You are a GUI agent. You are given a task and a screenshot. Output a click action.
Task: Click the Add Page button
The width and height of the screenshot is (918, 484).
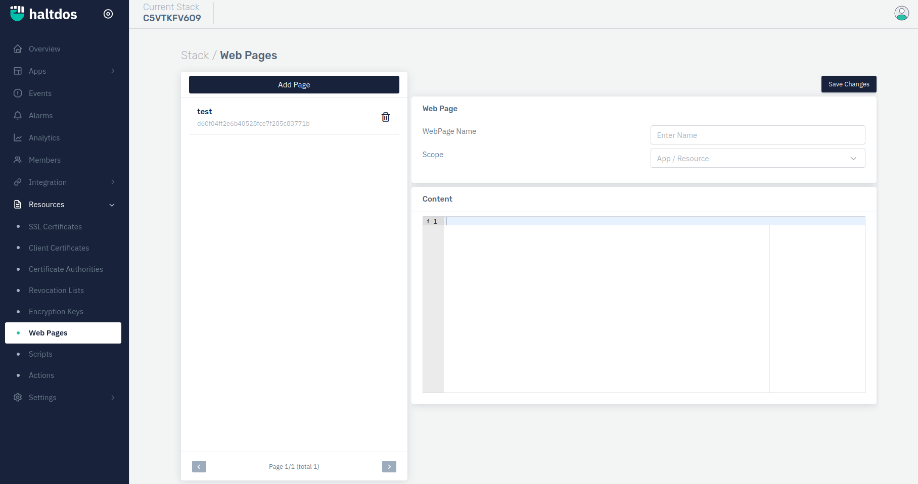294,84
